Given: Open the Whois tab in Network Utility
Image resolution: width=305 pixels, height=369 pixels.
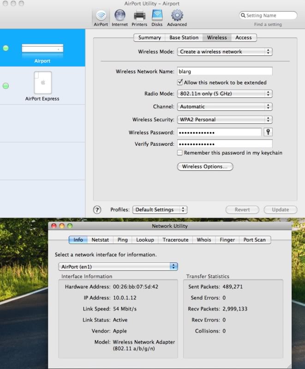Looking at the screenshot, I should (x=204, y=240).
